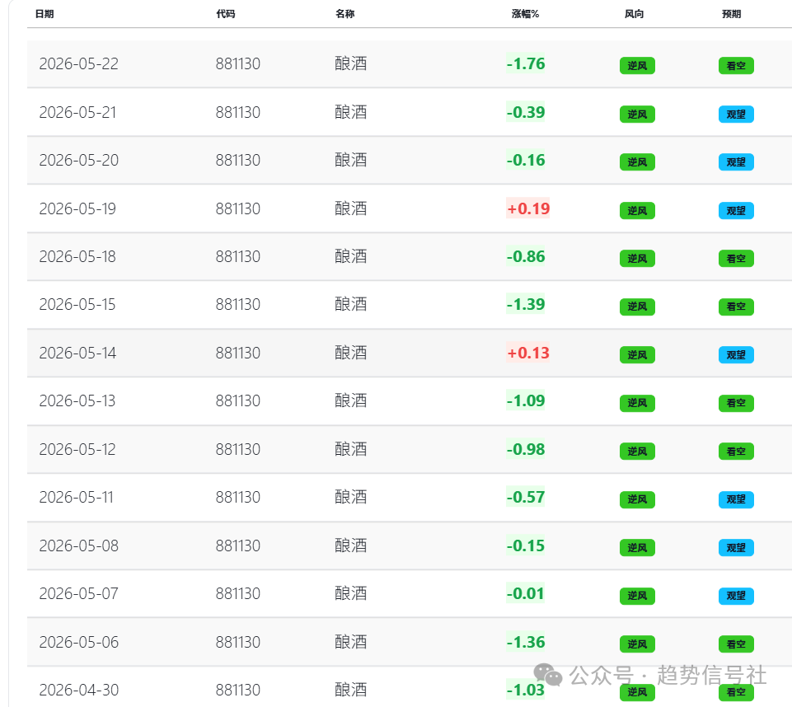Click the 日期 column header
792x707 pixels.
45,14
